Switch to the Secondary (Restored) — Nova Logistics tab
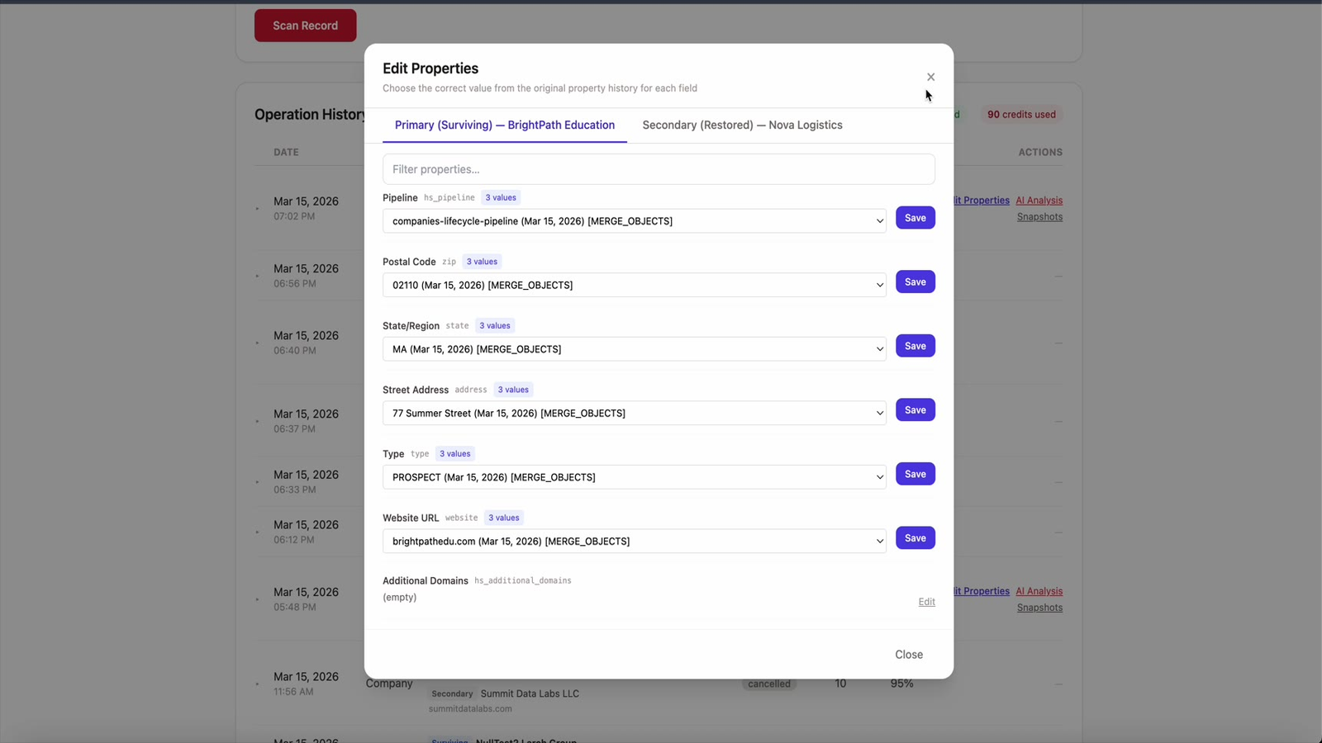Image resolution: width=1322 pixels, height=743 pixels. (x=742, y=125)
